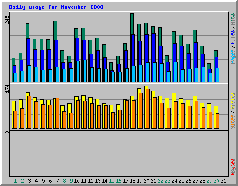238x186 pixels.
Task: Select day label 26 on the x-axis
Action: pyautogui.click(x=188, y=181)
